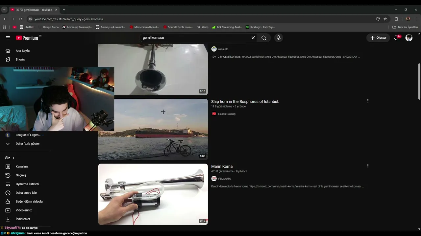
Task: Open the Meme Soundboard bookmark
Action: [144, 27]
